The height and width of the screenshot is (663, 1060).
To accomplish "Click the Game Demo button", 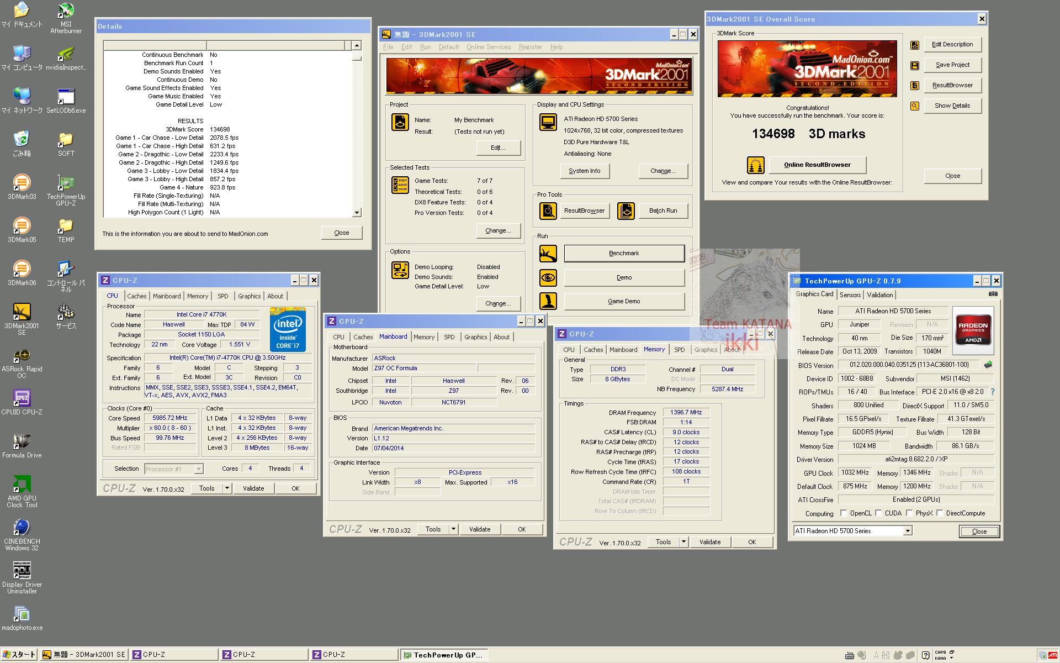I will pyautogui.click(x=624, y=302).
